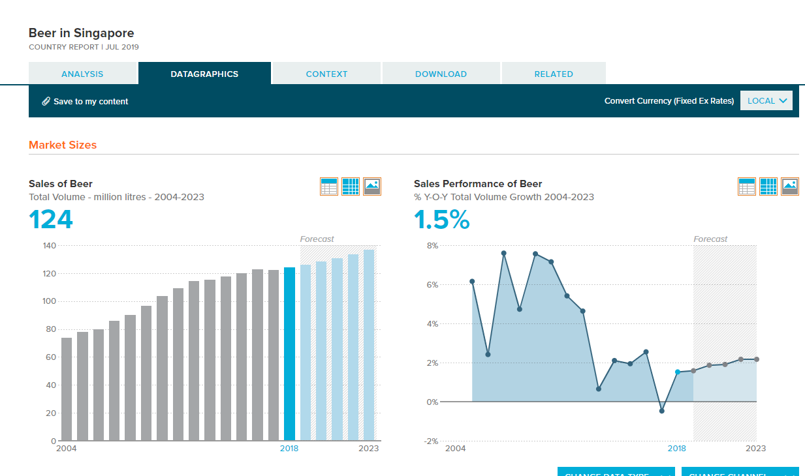This screenshot has height=476, width=805.
Task: Open image export icon for Sales of Beer
Action: click(372, 186)
